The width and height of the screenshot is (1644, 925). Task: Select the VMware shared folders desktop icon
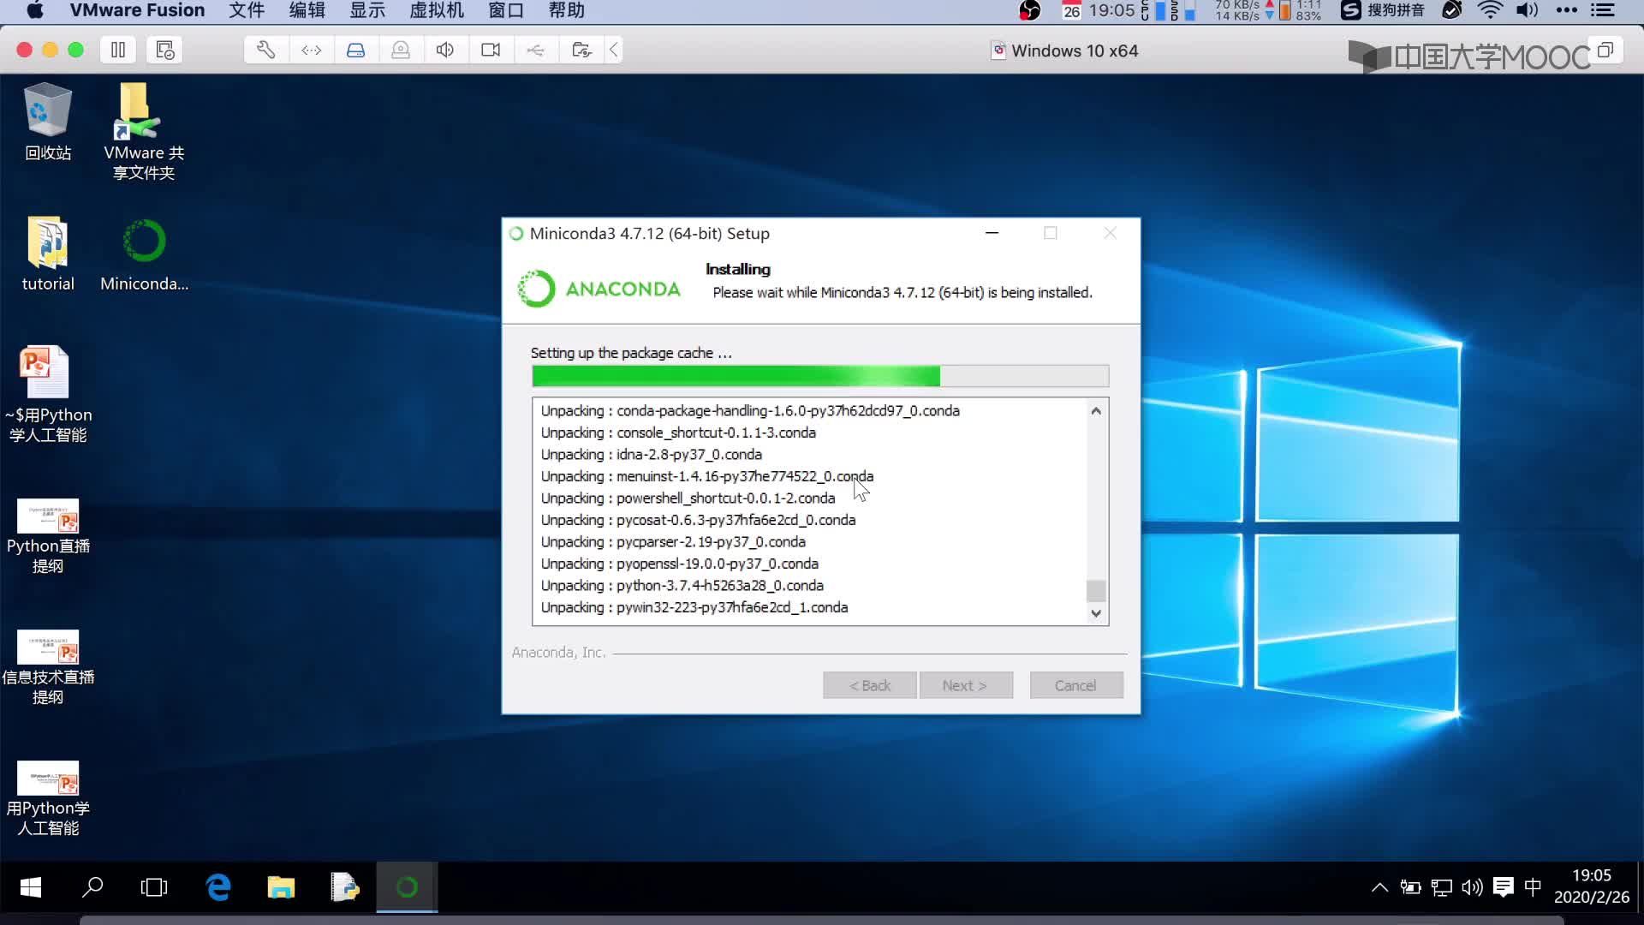144,132
